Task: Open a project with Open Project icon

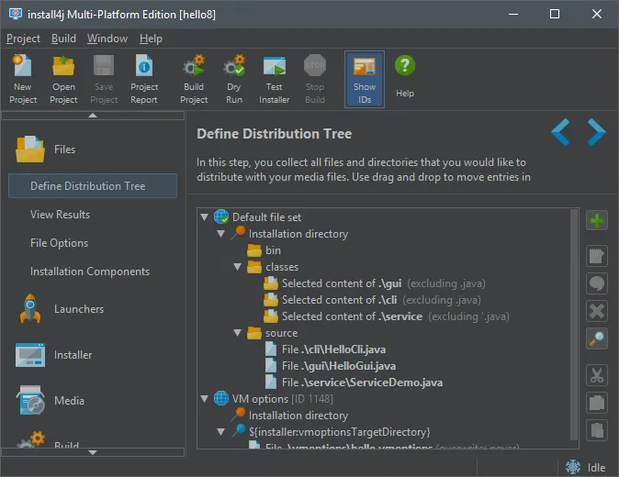Action: [x=63, y=79]
